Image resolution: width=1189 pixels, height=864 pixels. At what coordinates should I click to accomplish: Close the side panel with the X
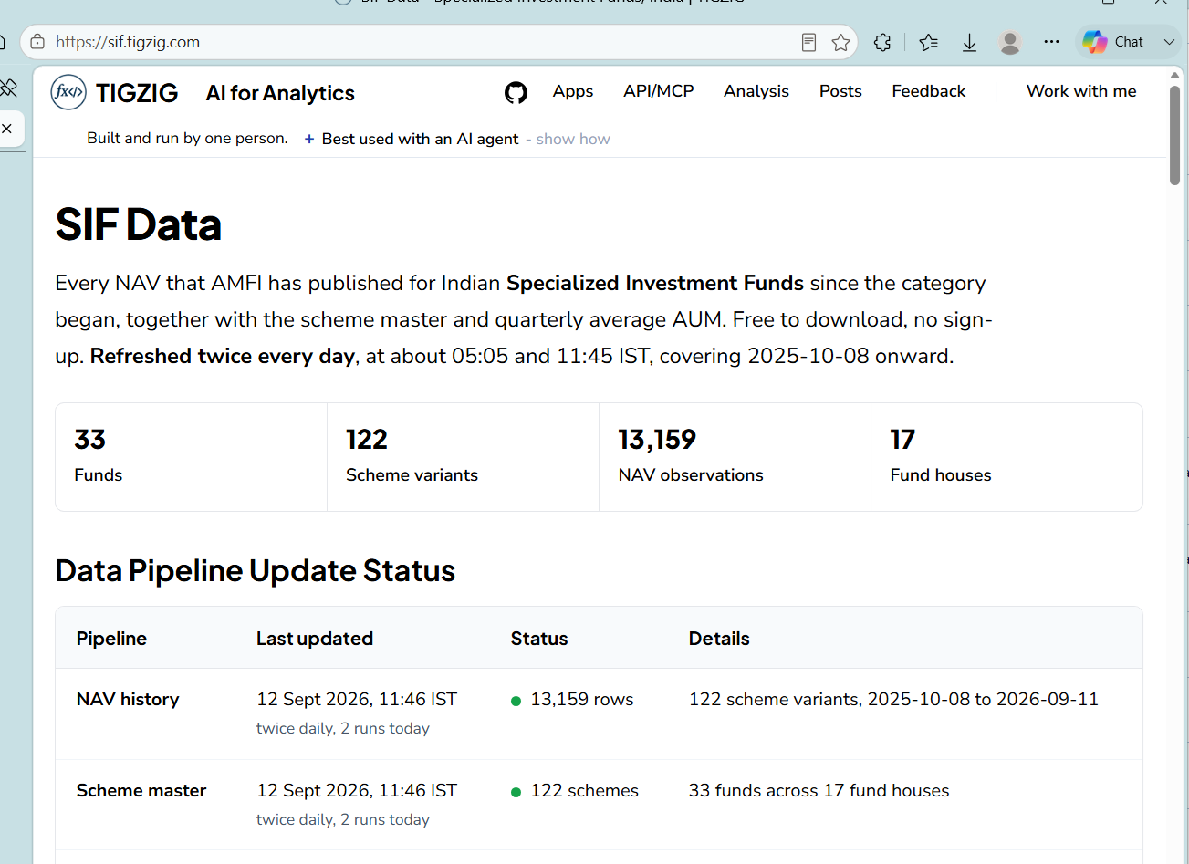(7, 129)
